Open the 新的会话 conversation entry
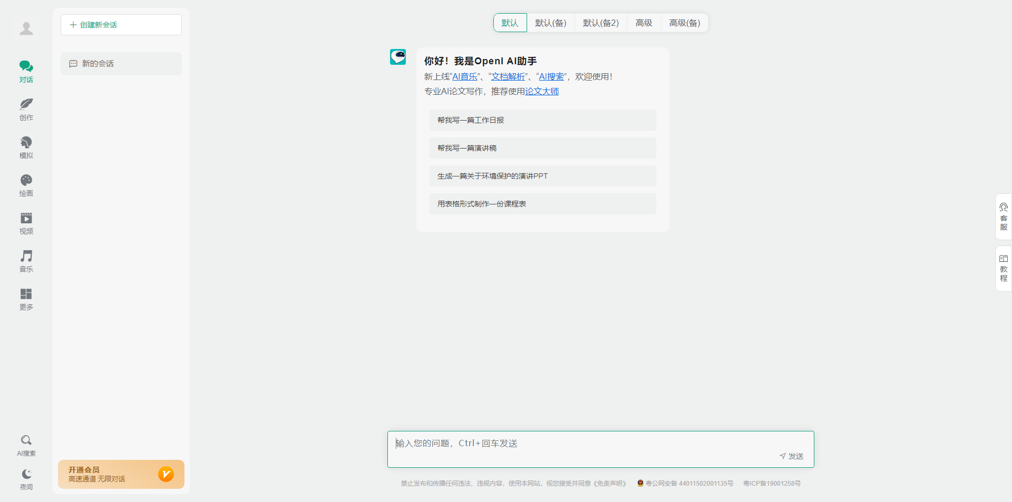This screenshot has width=1012, height=502. [121, 64]
